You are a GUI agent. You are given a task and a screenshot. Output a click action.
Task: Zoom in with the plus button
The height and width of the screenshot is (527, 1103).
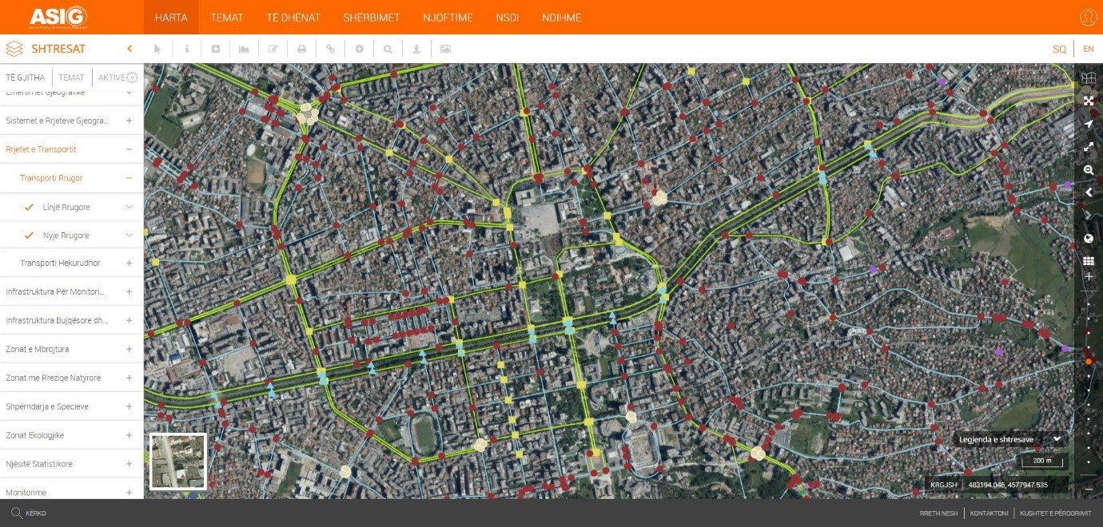tap(1088, 276)
